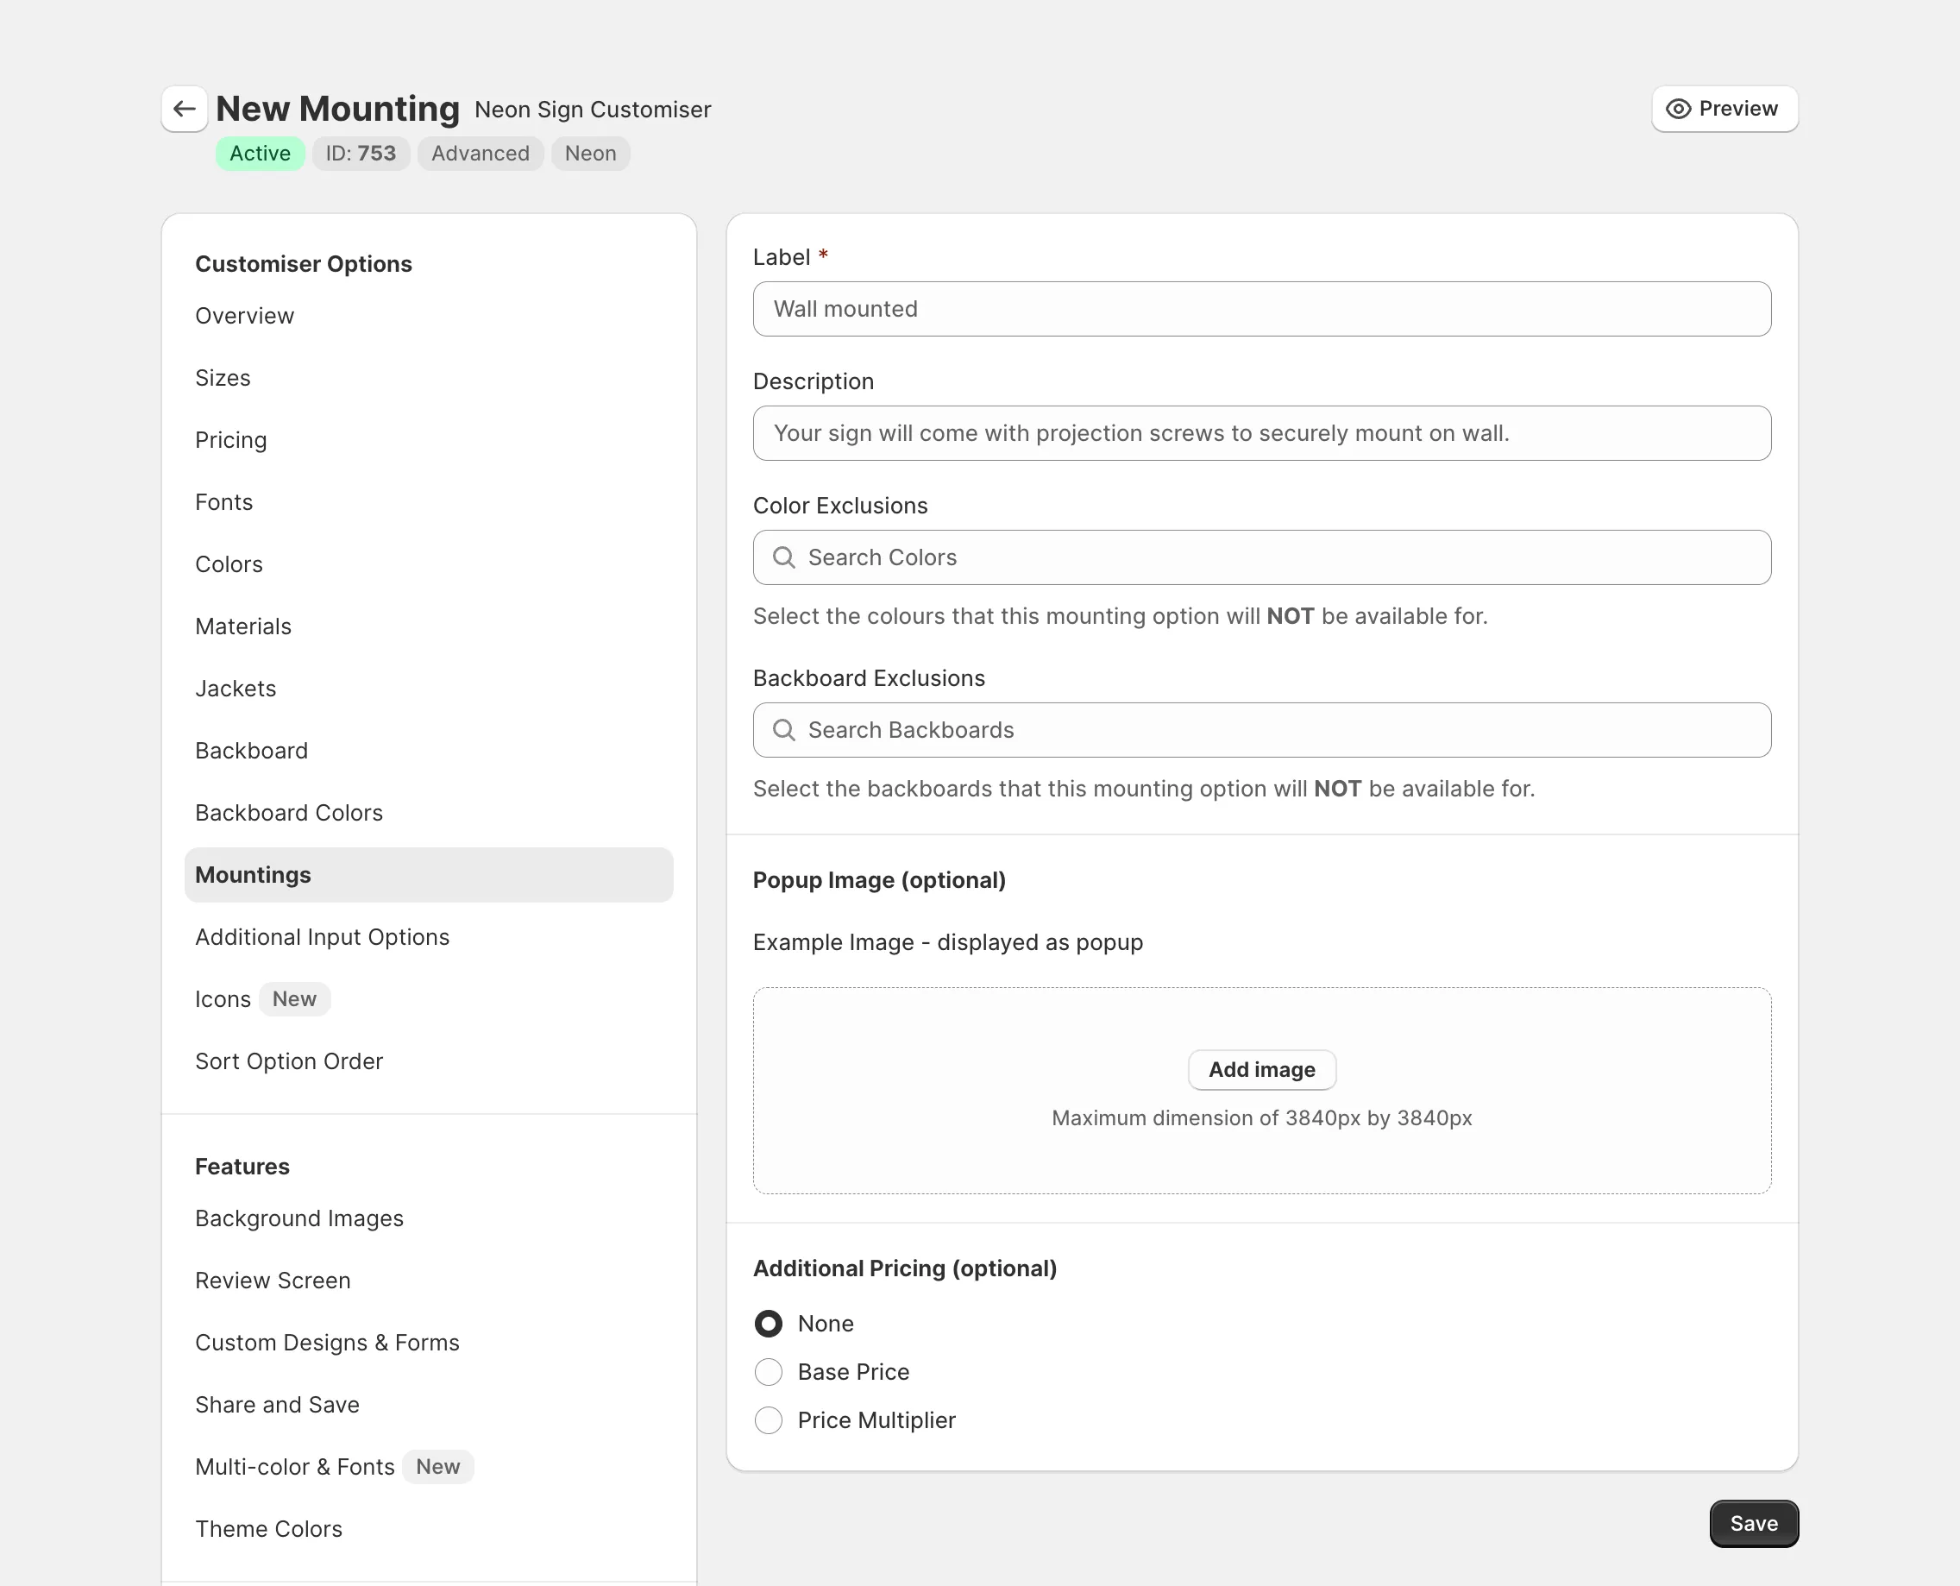Viewport: 1960px width, 1586px height.
Task: Open the Search Backboards picker
Action: coord(1260,730)
